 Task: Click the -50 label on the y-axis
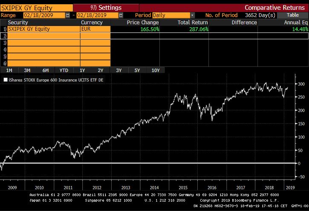pos(301,177)
